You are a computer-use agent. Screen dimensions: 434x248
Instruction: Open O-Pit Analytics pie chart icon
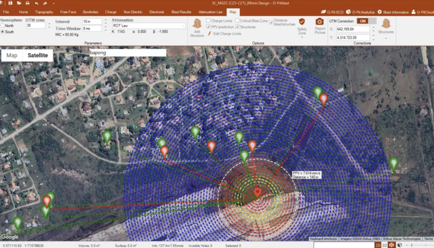pos(348,12)
